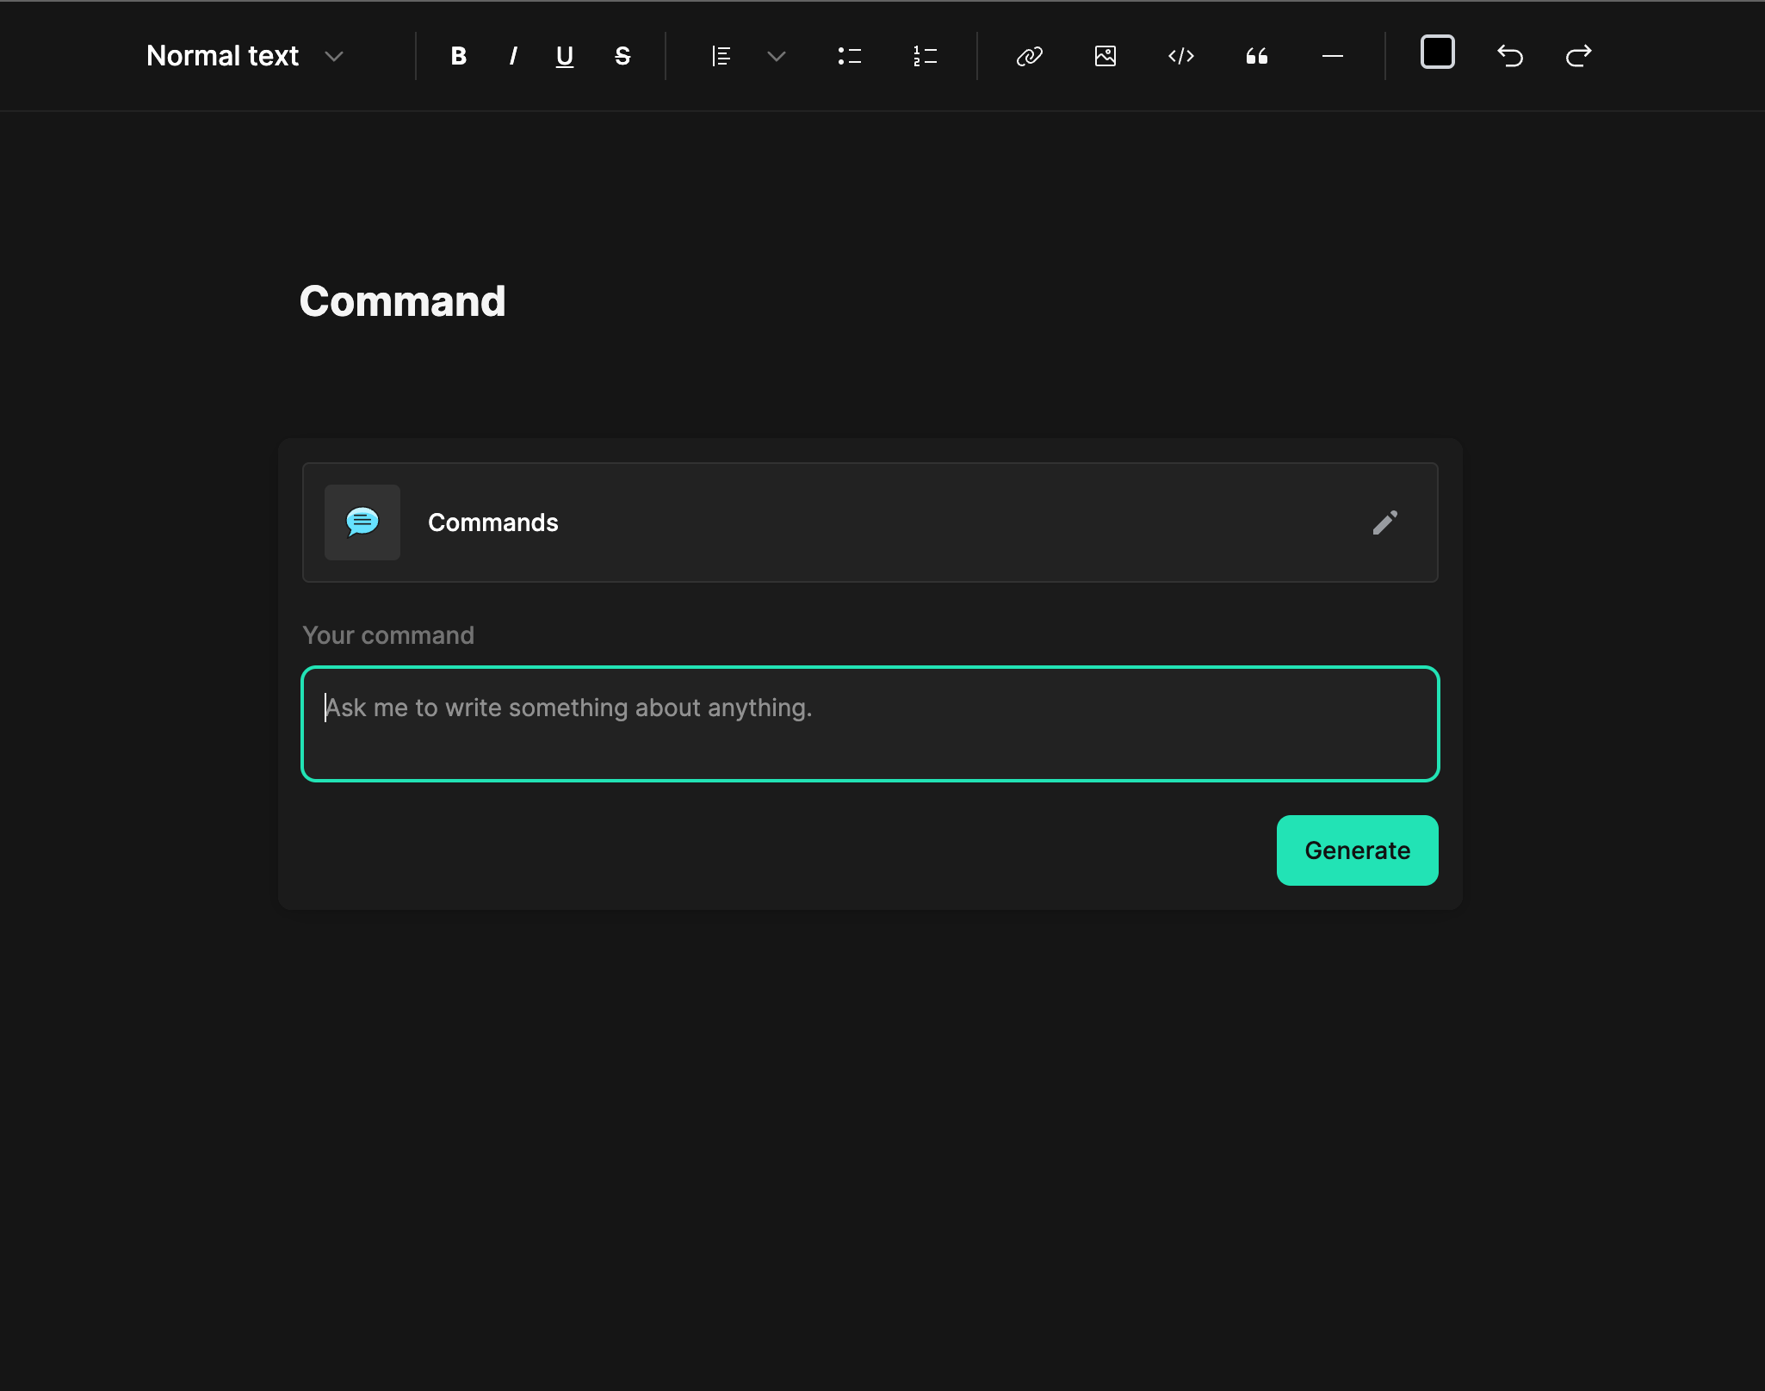Toggle strikethrough formatting

pos(622,56)
